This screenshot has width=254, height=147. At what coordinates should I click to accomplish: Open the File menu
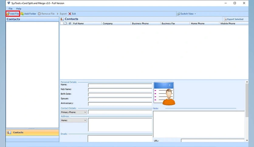point(11,9)
